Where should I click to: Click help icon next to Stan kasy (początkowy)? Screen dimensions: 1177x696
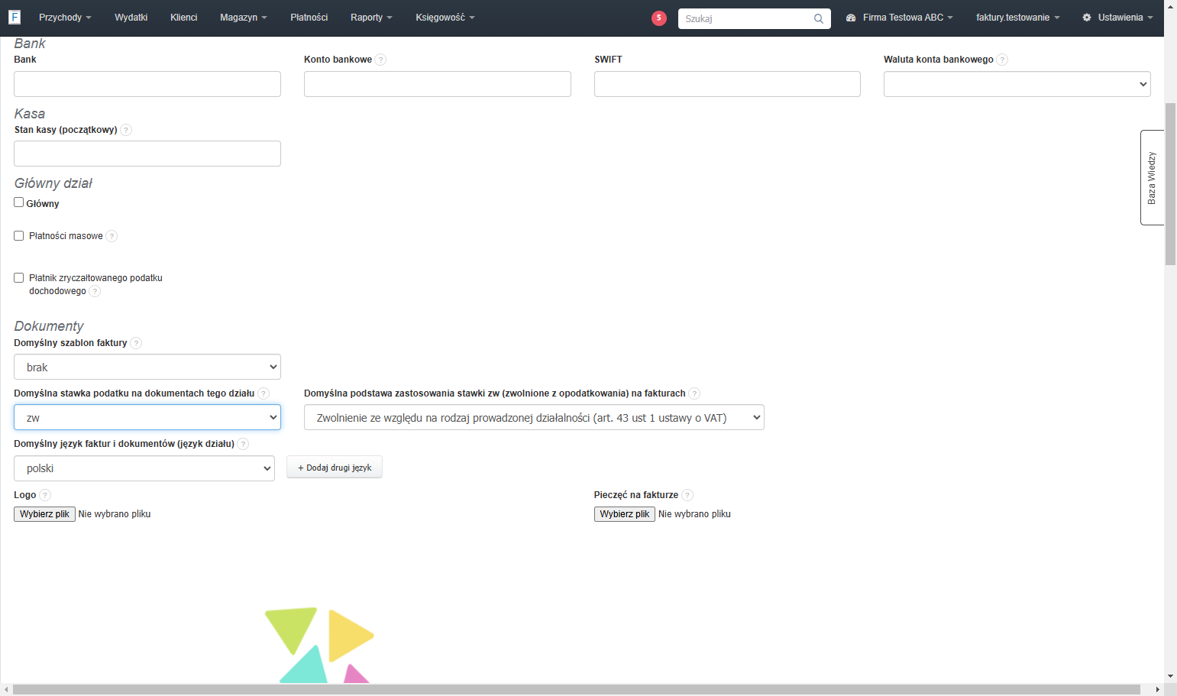[127, 130]
